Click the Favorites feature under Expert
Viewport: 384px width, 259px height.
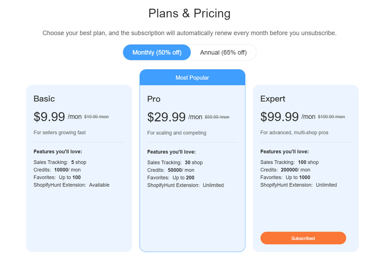click(286, 177)
